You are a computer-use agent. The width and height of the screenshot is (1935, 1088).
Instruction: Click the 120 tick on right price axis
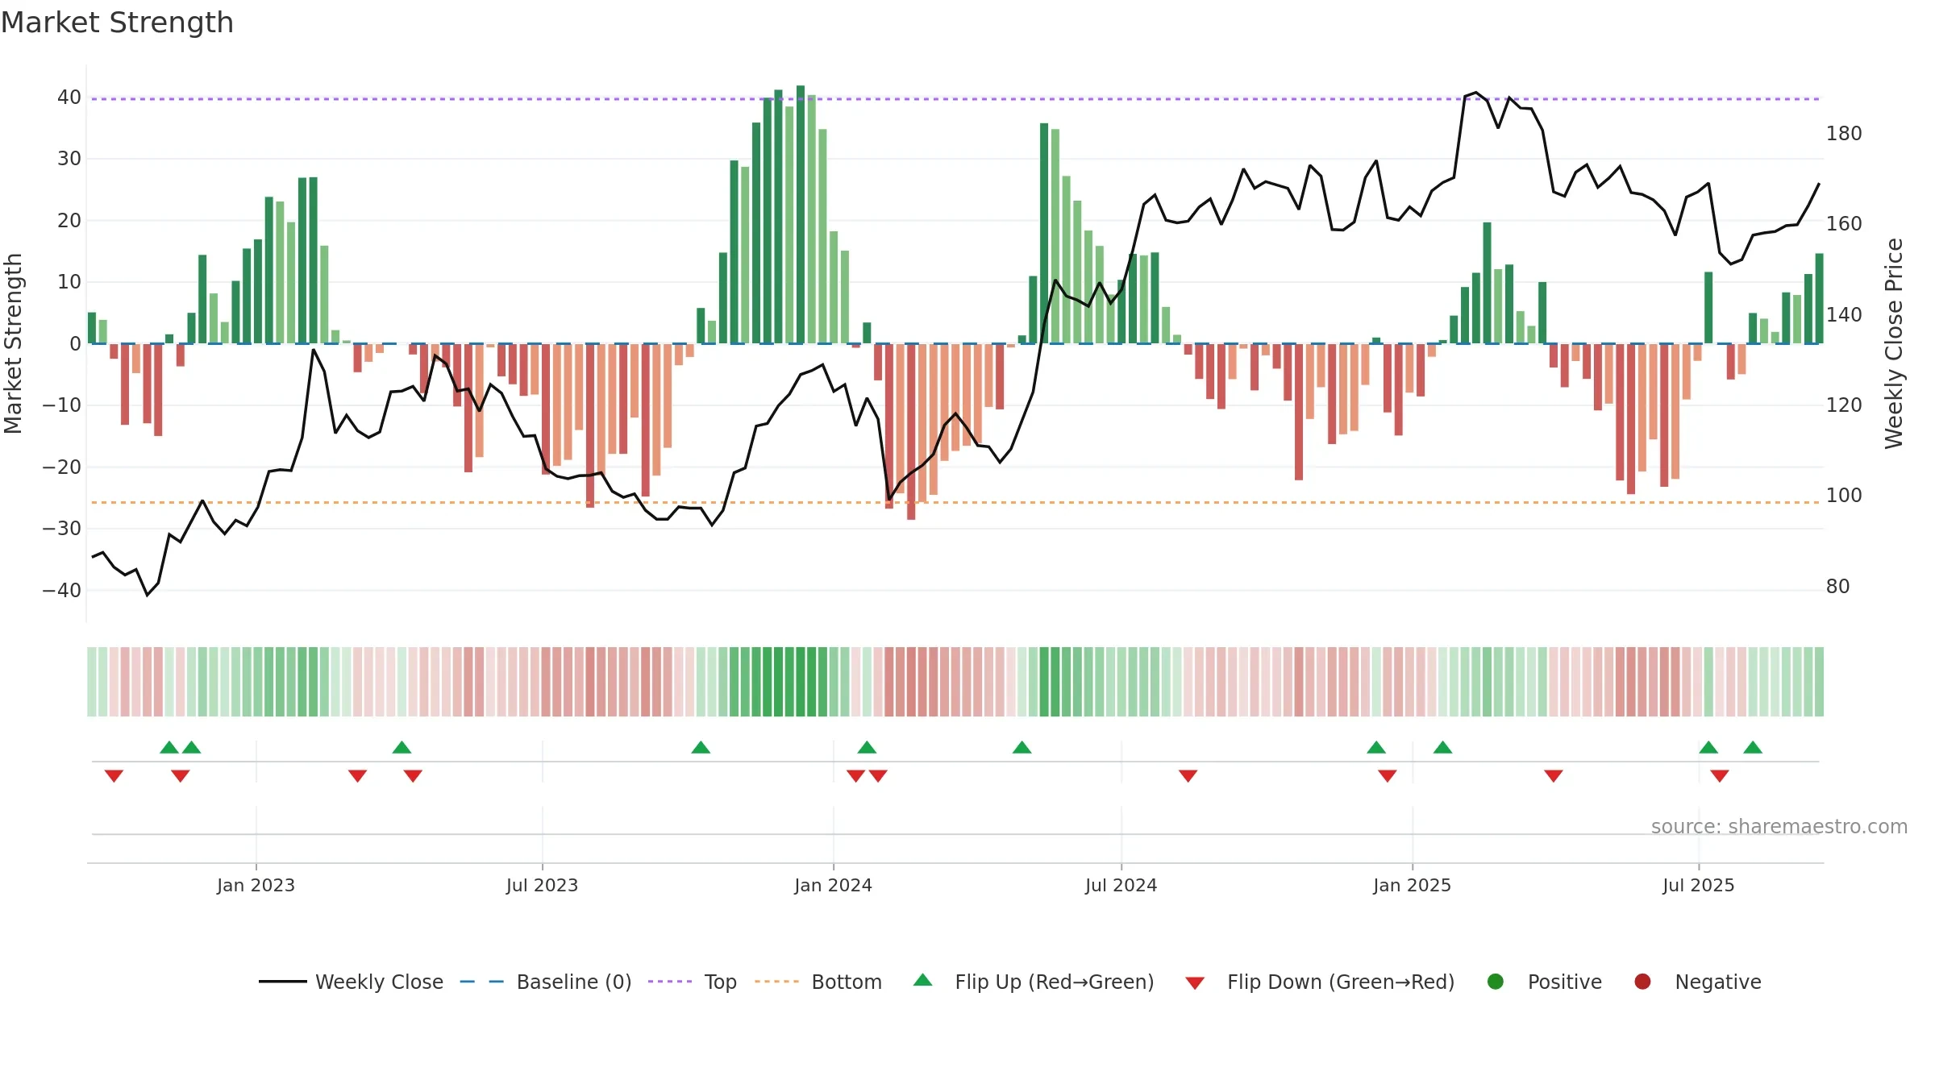1844,405
